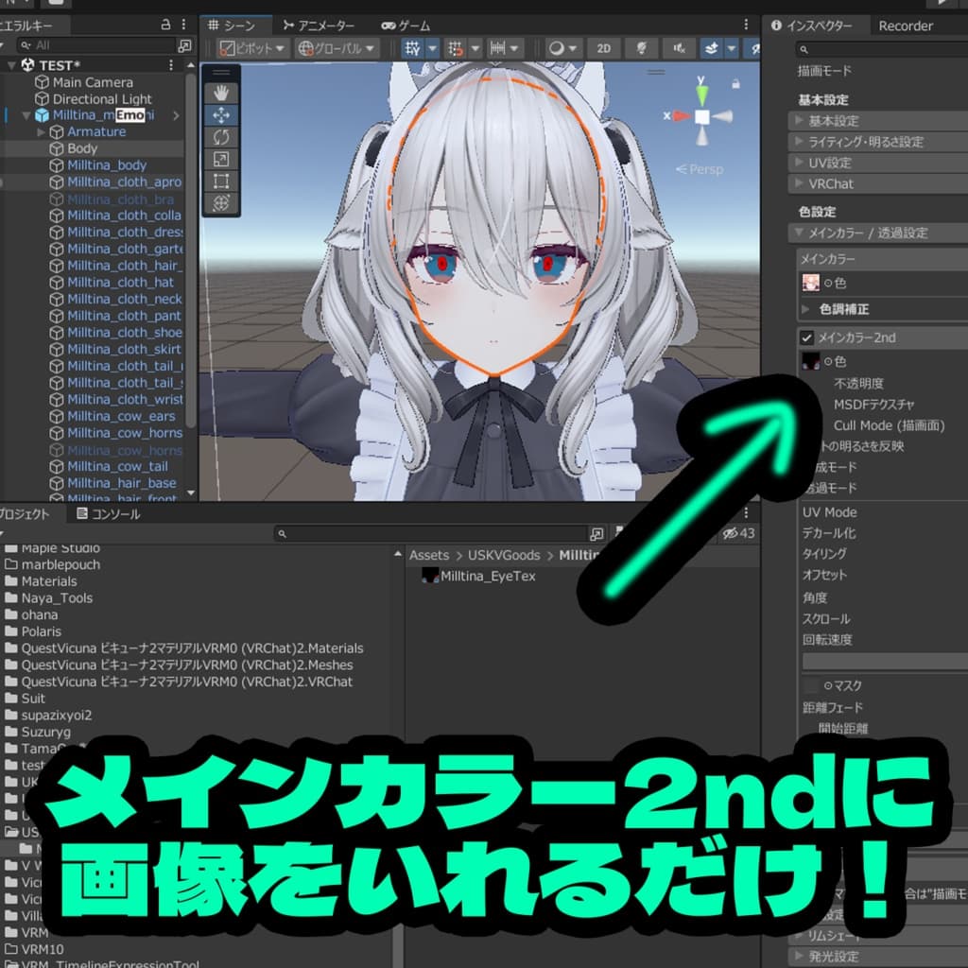Open the Inspector tab
Screen dimensions: 968x968
coord(812,26)
